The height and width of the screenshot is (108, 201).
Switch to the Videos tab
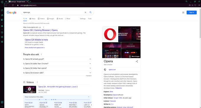tap(41, 19)
